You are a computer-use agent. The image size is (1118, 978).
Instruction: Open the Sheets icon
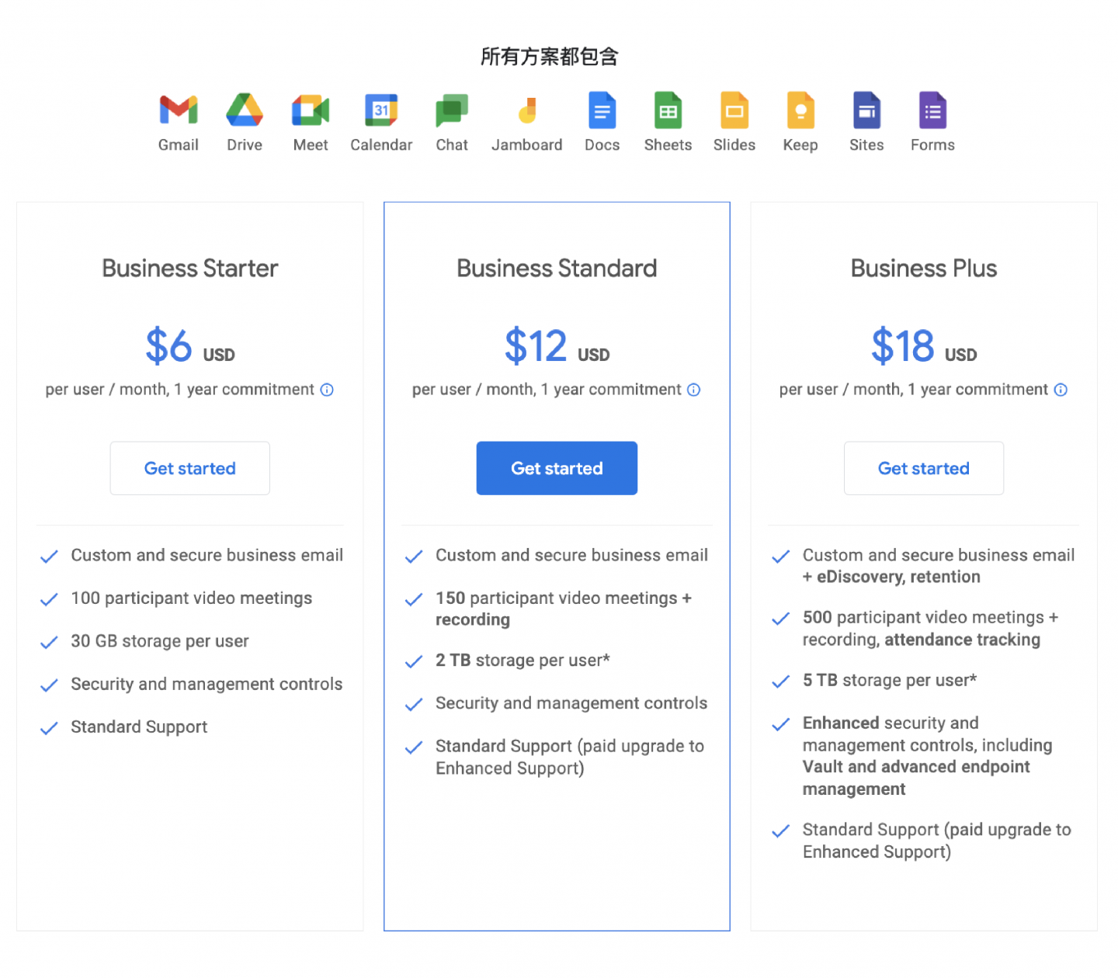pos(668,110)
